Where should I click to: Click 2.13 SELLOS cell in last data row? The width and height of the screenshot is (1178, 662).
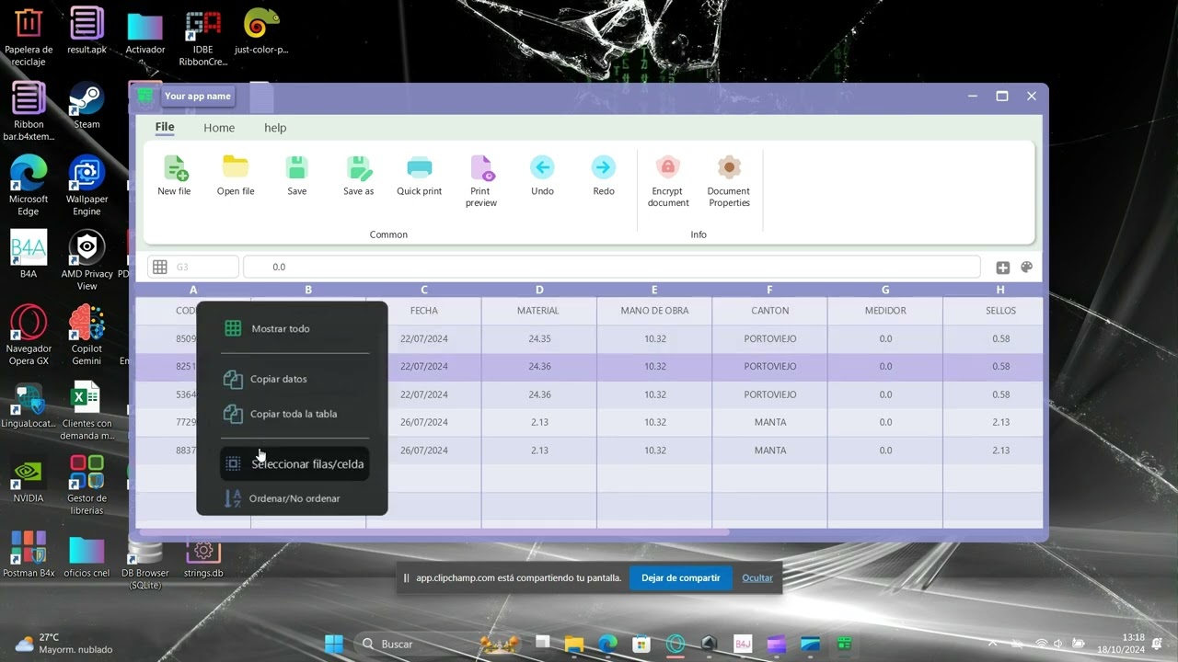pyautogui.click(x=1000, y=451)
